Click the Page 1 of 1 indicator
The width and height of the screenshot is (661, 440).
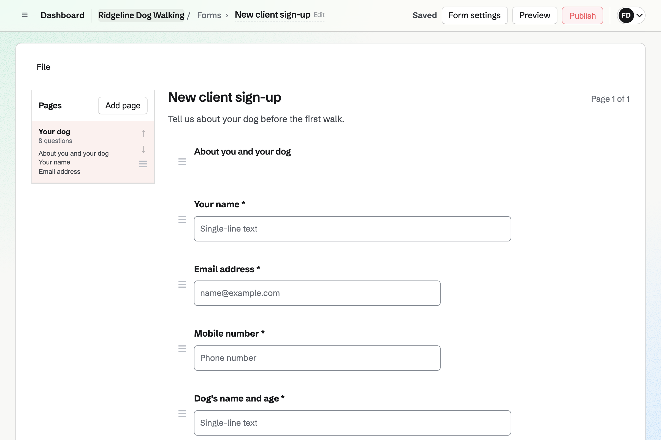coord(610,99)
